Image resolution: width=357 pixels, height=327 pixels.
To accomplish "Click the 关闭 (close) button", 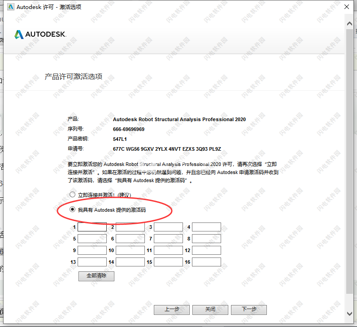I will click(x=210, y=310).
